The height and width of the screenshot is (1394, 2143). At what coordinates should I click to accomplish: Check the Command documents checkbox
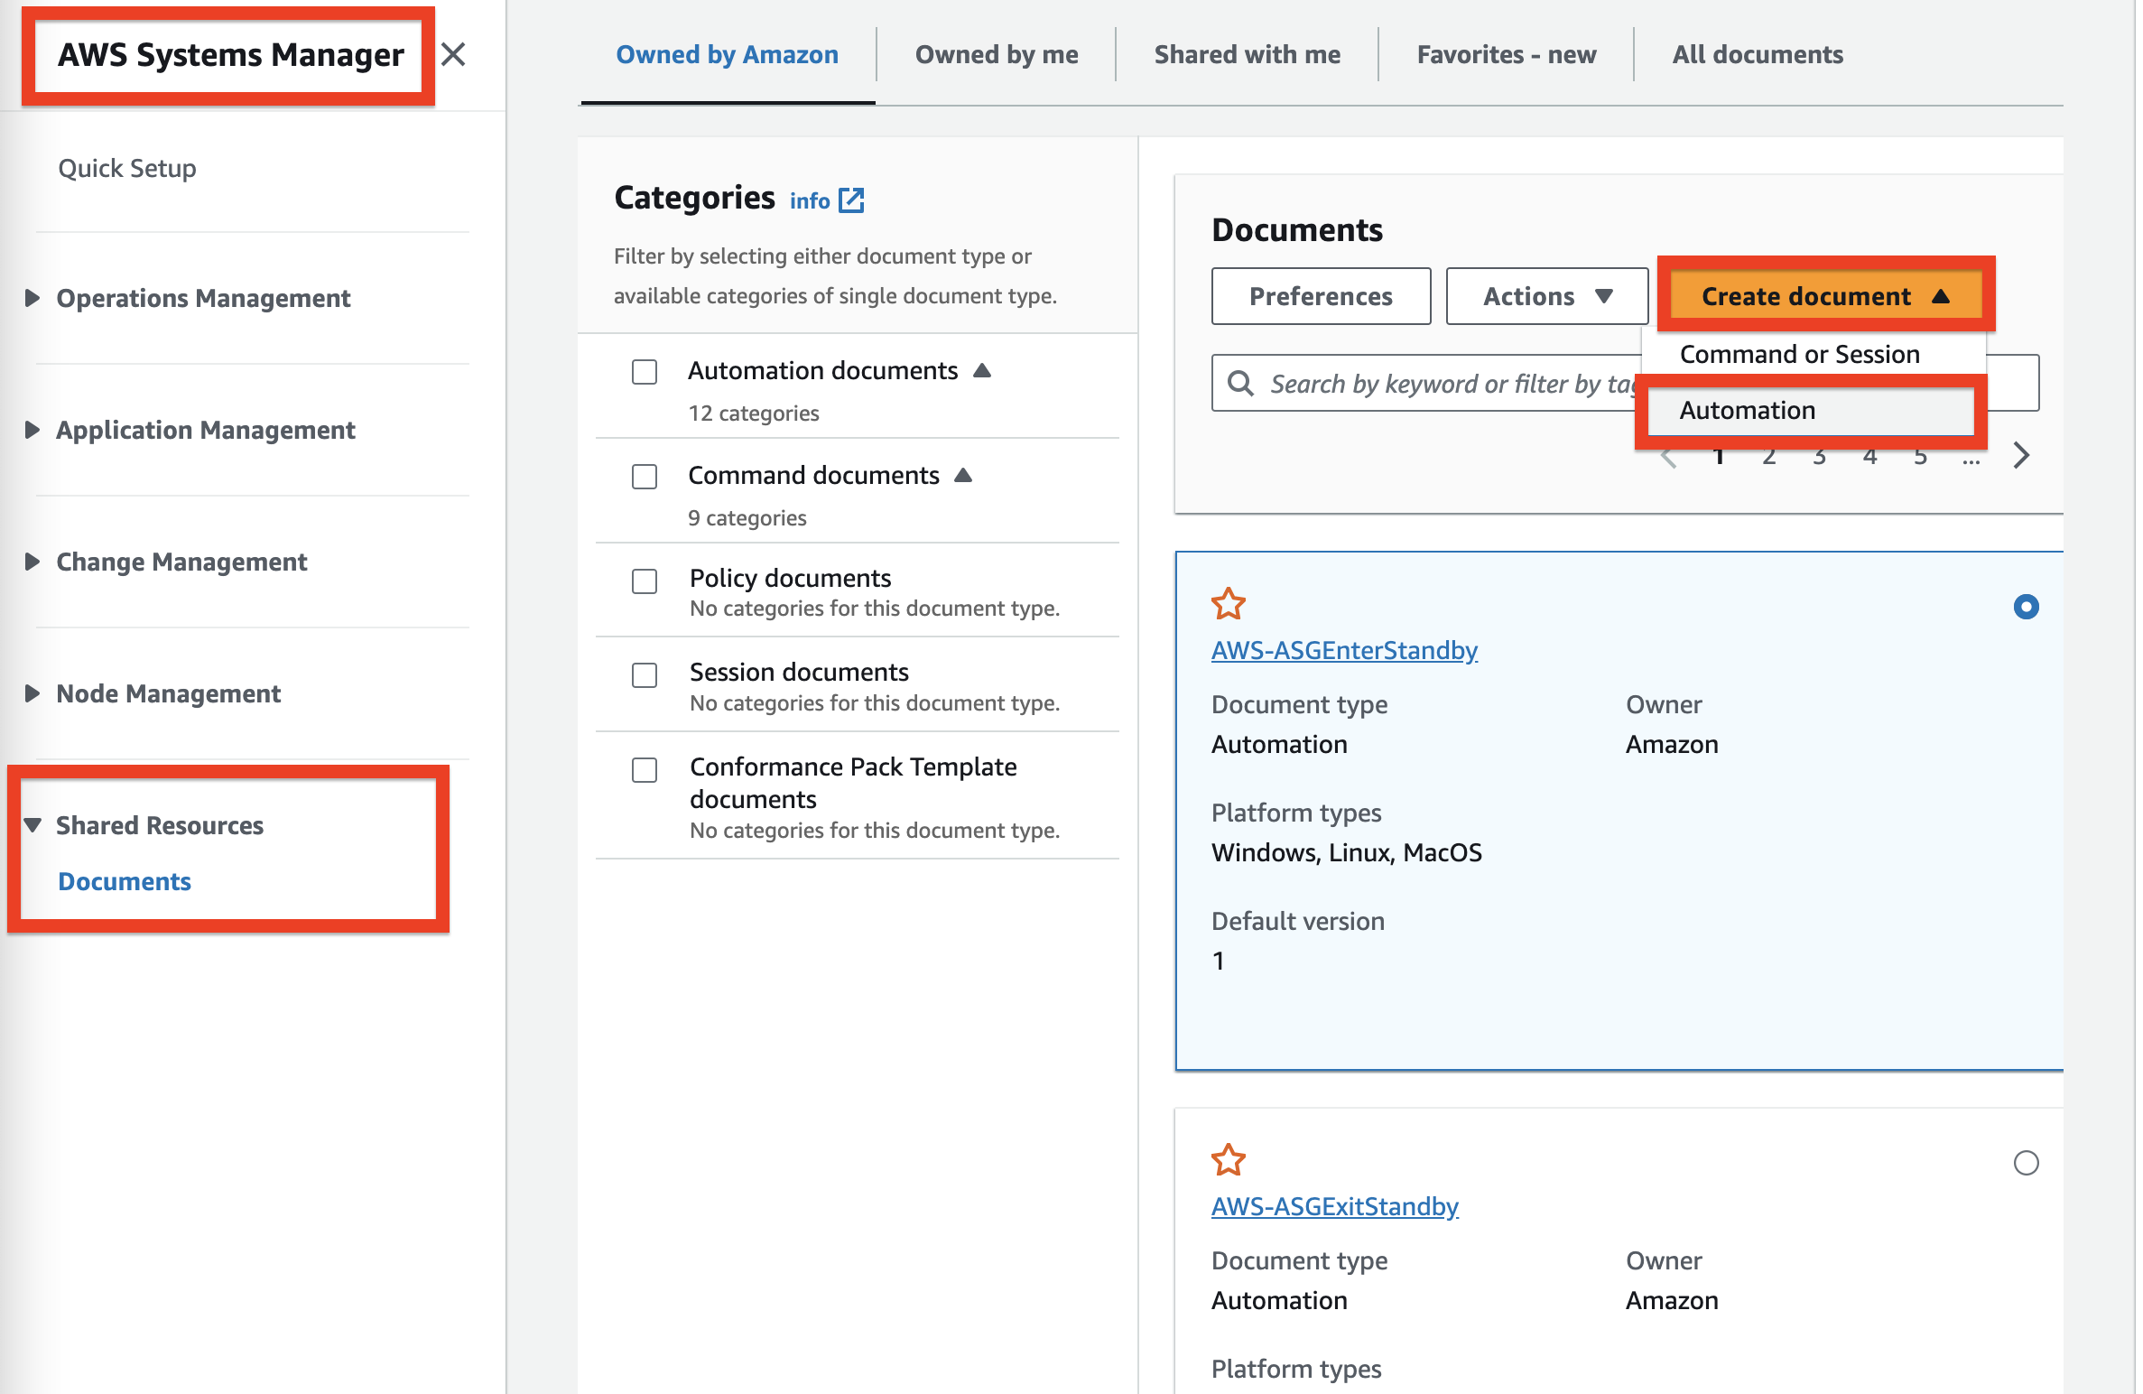(645, 477)
